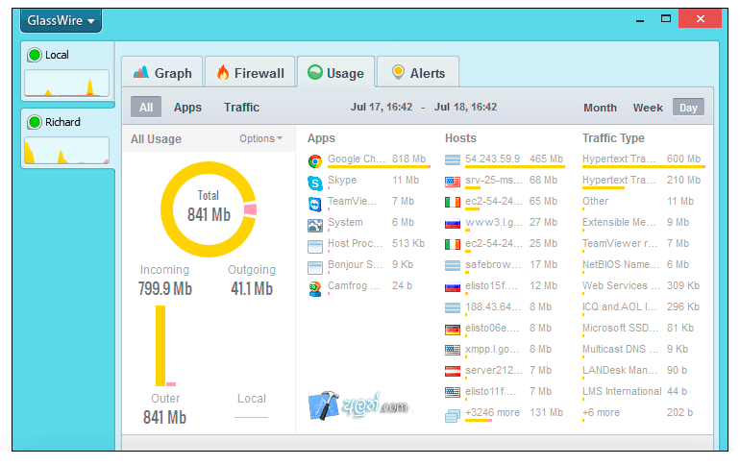Click the Host Process app icon
Viewport: 740px width, 465px height.
pos(315,246)
